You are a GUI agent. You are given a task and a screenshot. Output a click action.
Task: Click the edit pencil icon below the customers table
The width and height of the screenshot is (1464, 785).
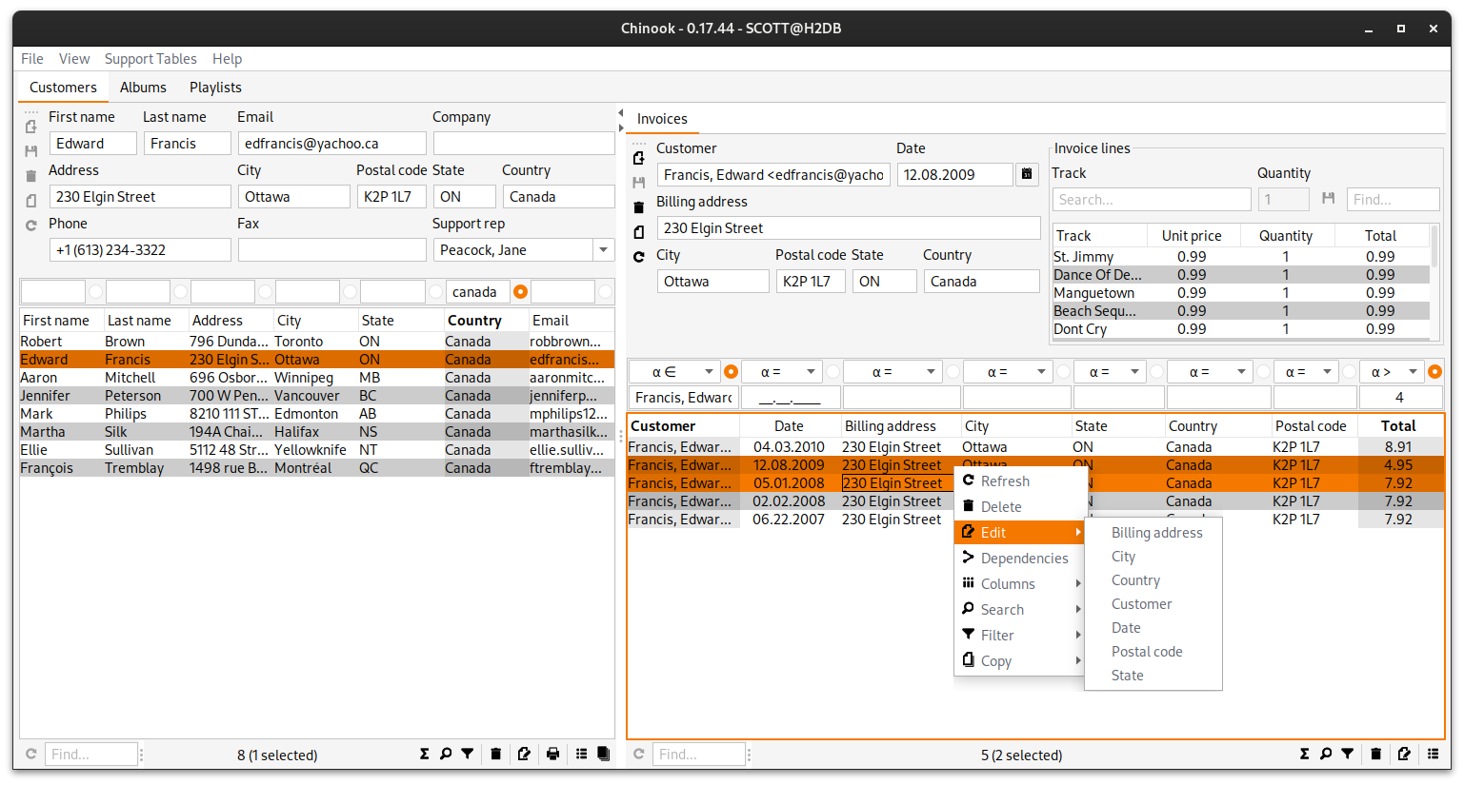(523, 754)
